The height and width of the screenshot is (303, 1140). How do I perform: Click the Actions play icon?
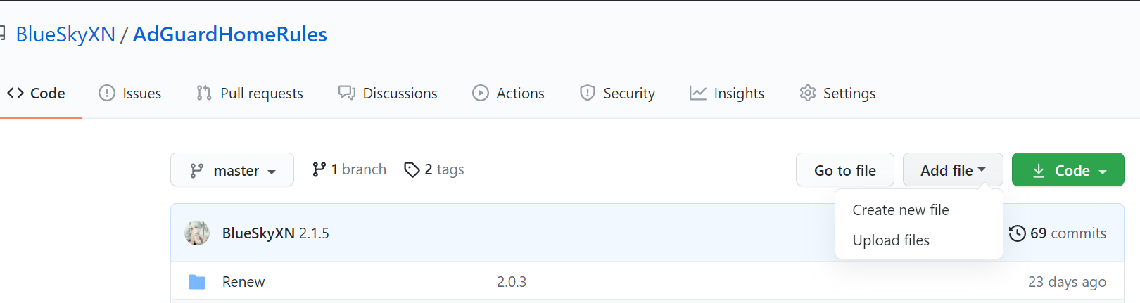(x=481, y=93)
